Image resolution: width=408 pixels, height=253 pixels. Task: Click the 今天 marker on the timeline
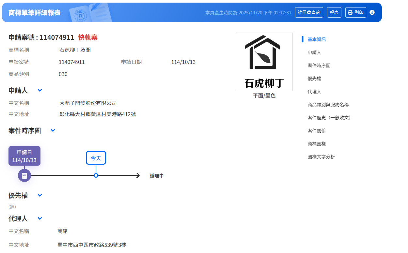tap(96, 158)
